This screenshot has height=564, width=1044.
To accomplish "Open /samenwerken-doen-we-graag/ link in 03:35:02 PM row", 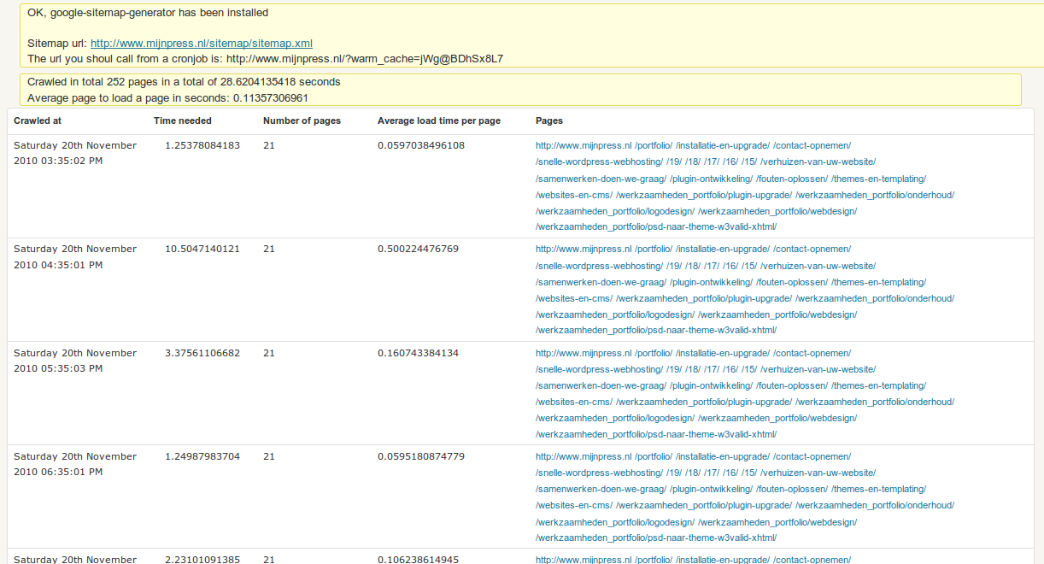I will (x=601, y=179).
